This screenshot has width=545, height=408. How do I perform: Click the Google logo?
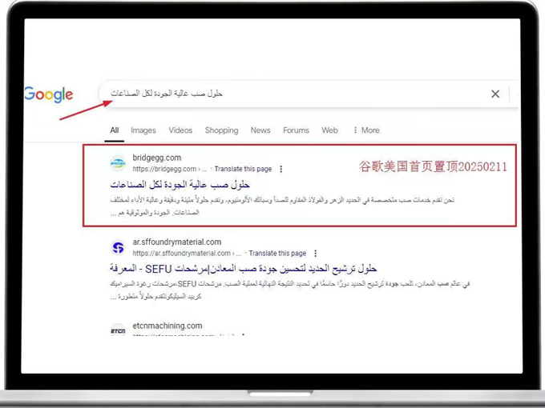coord(49,94)
